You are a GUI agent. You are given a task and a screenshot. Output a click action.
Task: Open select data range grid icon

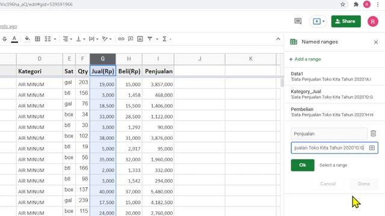click(372, 148)
